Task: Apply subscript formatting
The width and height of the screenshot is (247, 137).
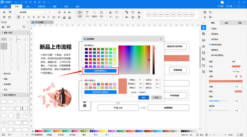Action: (44, 17)
